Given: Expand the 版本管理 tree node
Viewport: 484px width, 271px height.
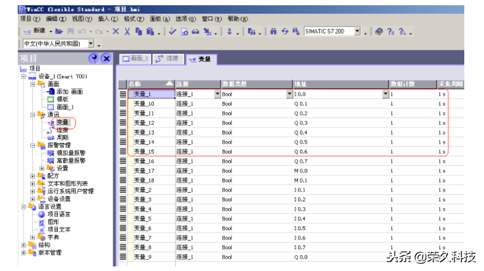Looking at the screenshot, I should [x=24, y=253].
